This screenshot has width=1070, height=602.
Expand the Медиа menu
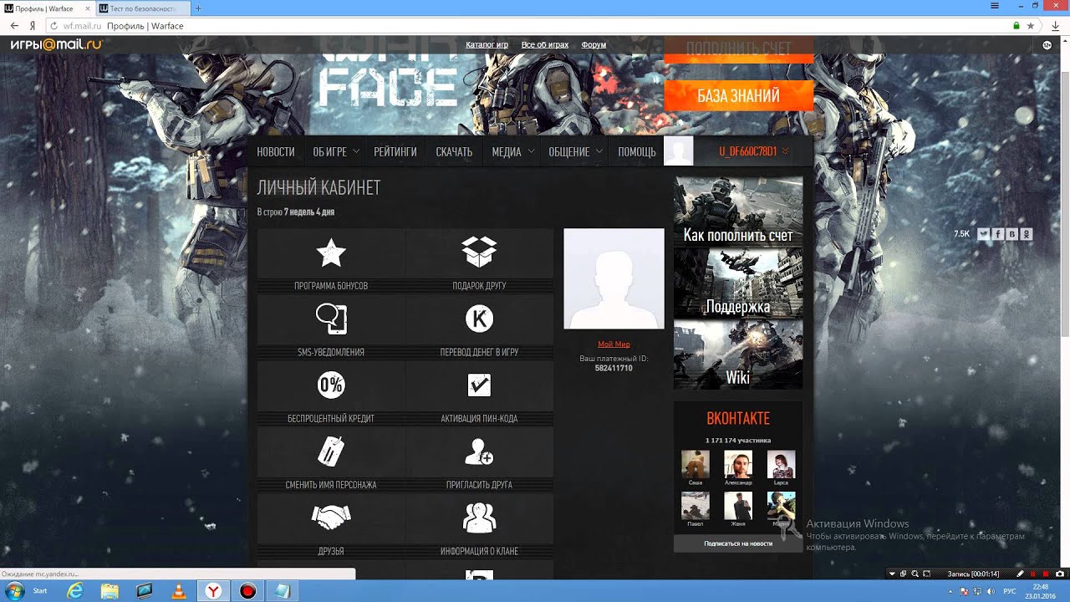point(513,151)
